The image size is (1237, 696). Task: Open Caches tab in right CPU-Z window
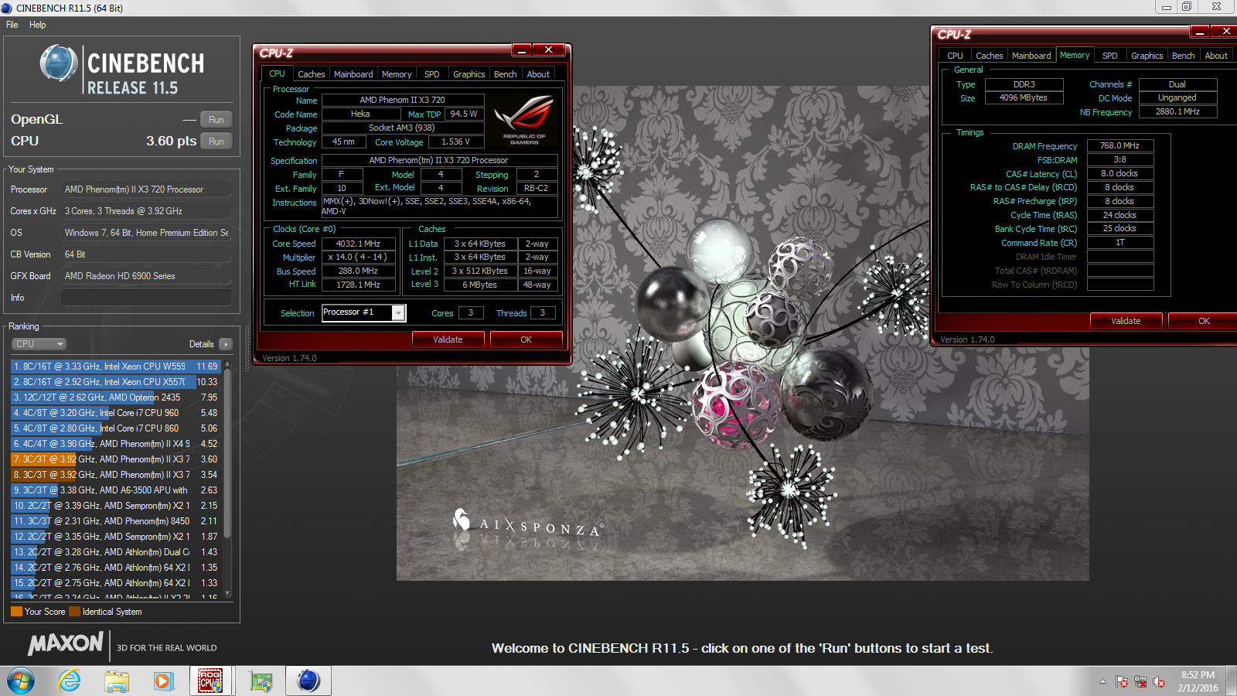pyautogui.click(x=989, y=56)
